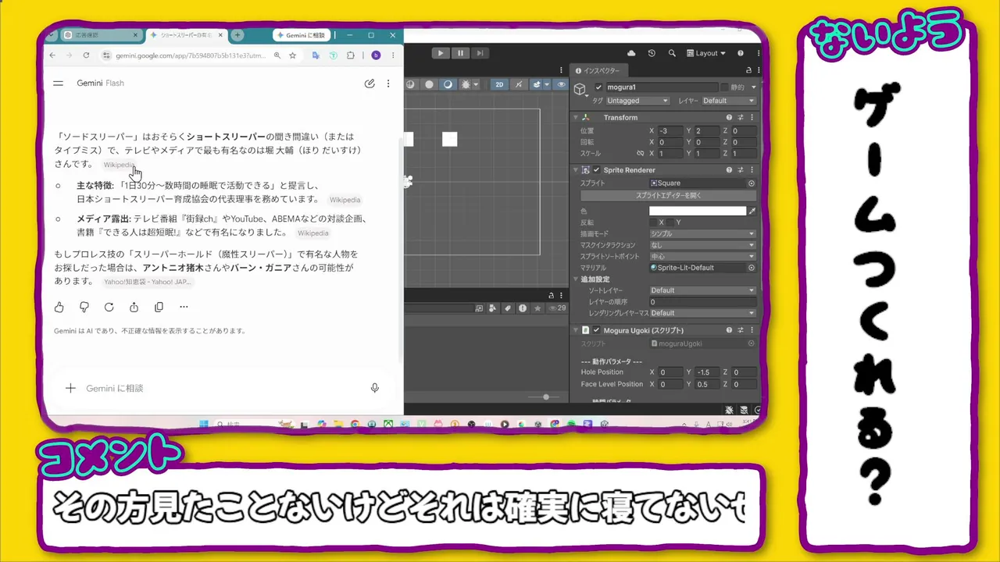The width and height of the screenshot is (1000, 562).
Task: Open Project favorites star icon
Action: pos(537,308)
